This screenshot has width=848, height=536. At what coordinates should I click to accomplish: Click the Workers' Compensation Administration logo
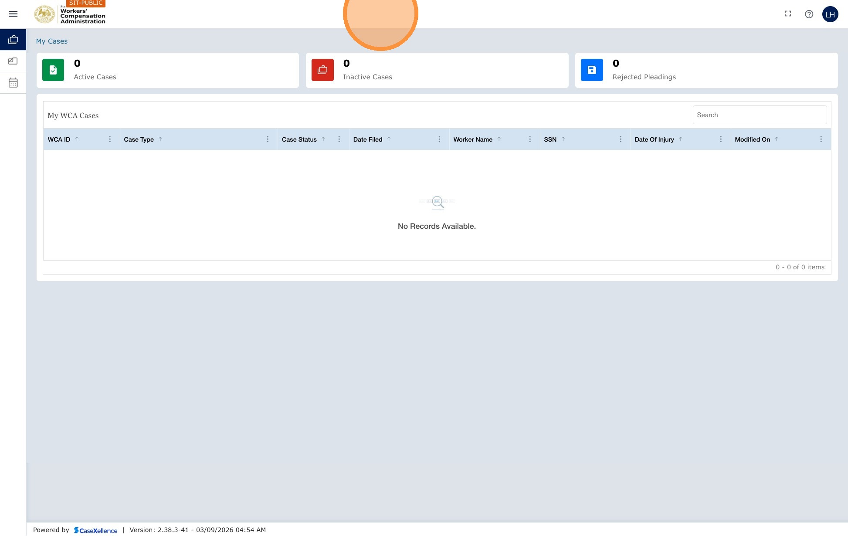(x=70, y=14)
